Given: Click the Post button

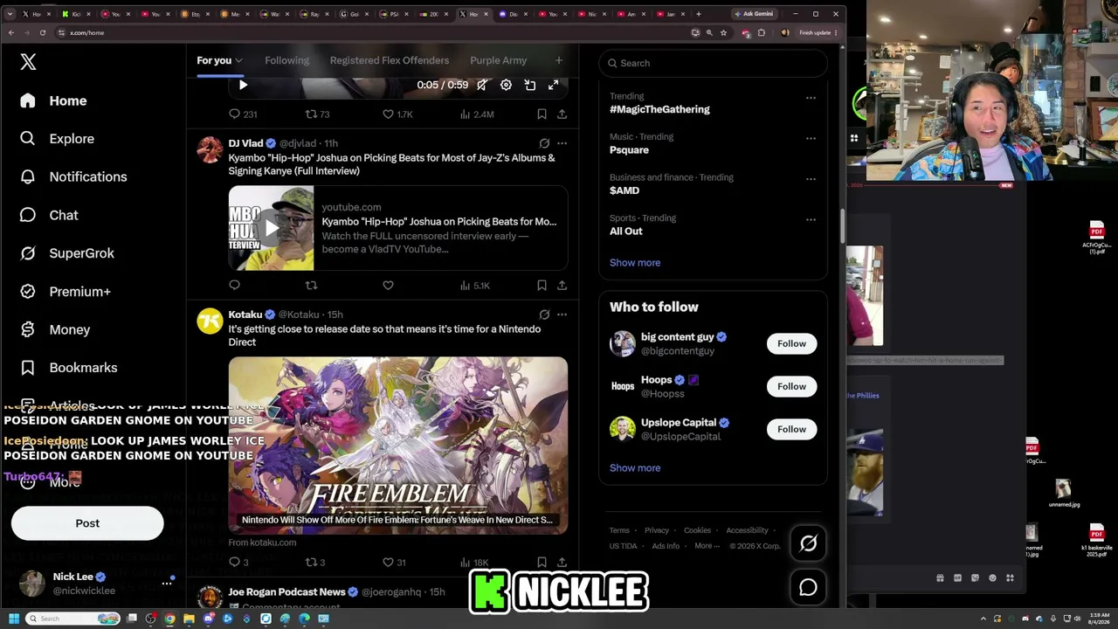Looking at the screenshot, I should tap(87, 523).
